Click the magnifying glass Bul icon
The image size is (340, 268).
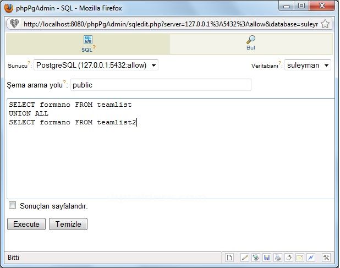tap(251, 40)
